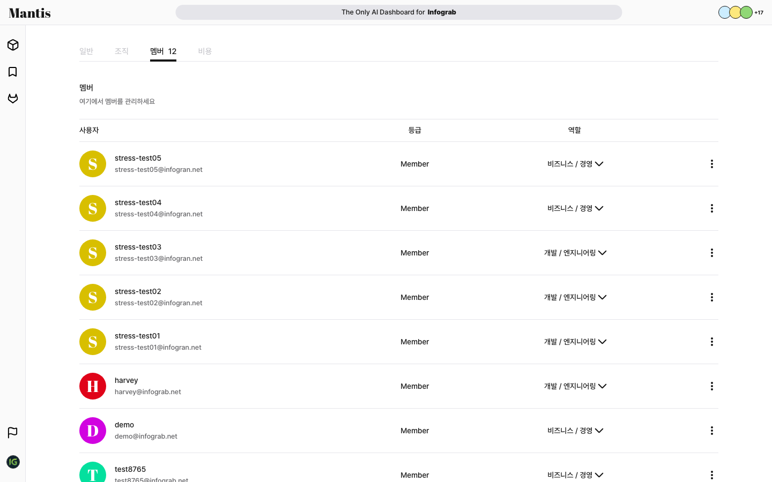Viewport: 772px width, 482px height.
Task: Open the 비용 tab
Action: 205,51
